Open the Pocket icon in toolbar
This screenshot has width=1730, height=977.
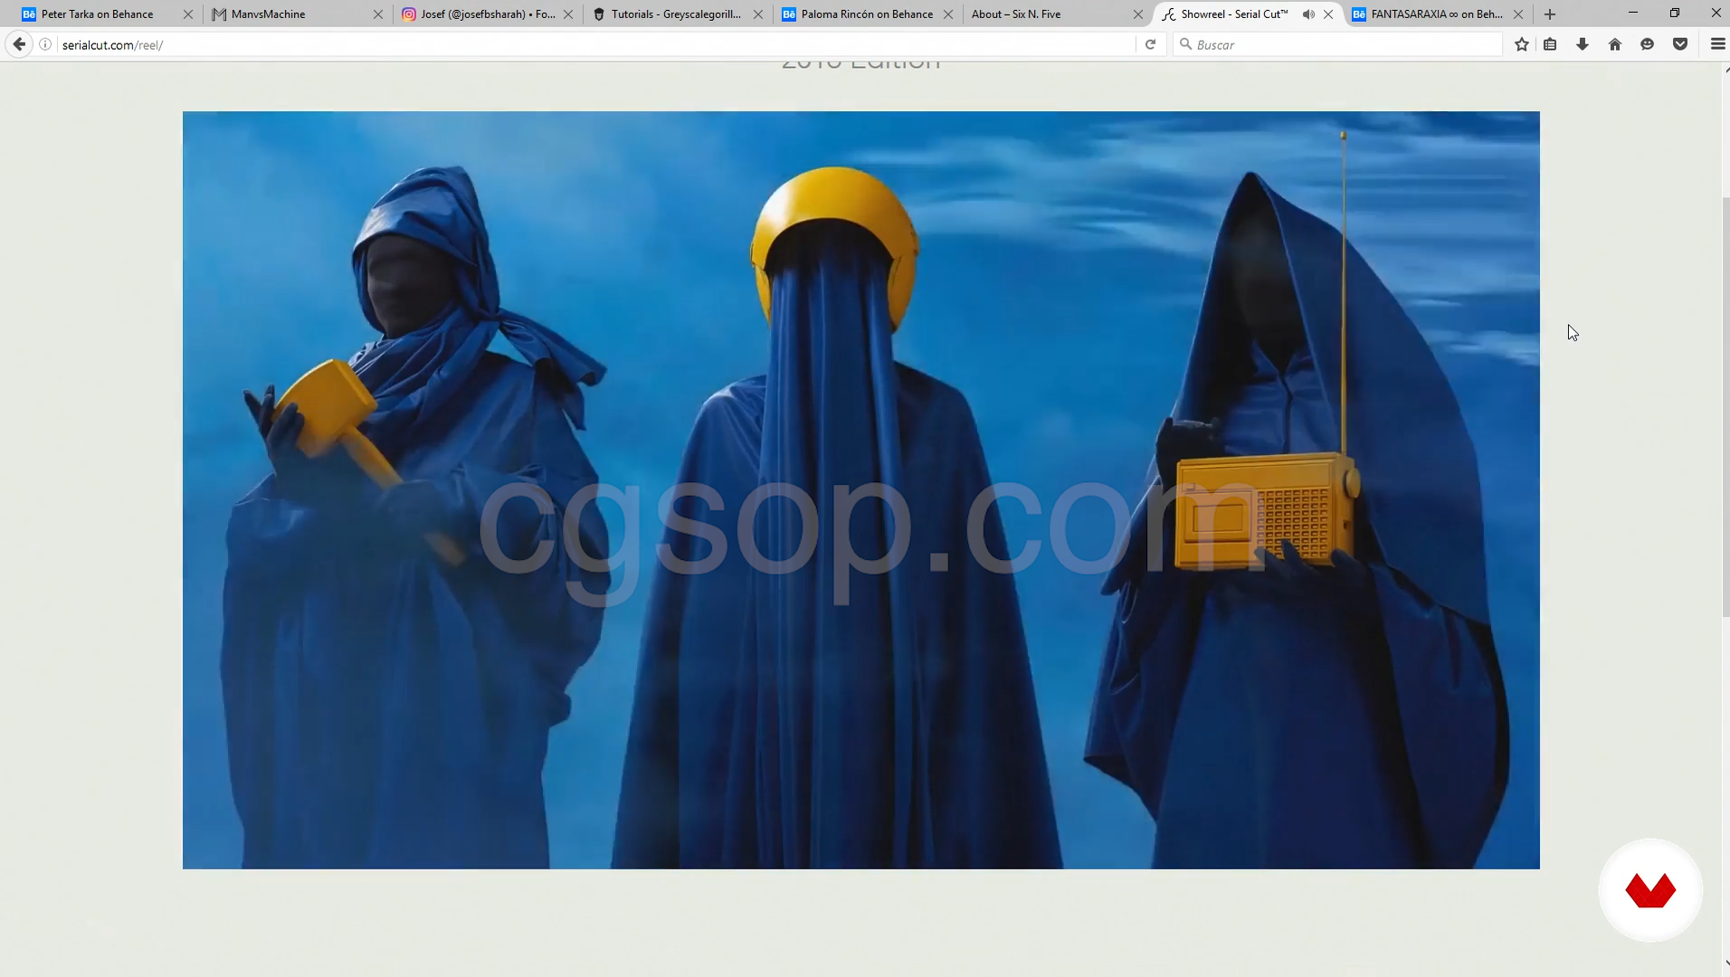[1680, 44]
